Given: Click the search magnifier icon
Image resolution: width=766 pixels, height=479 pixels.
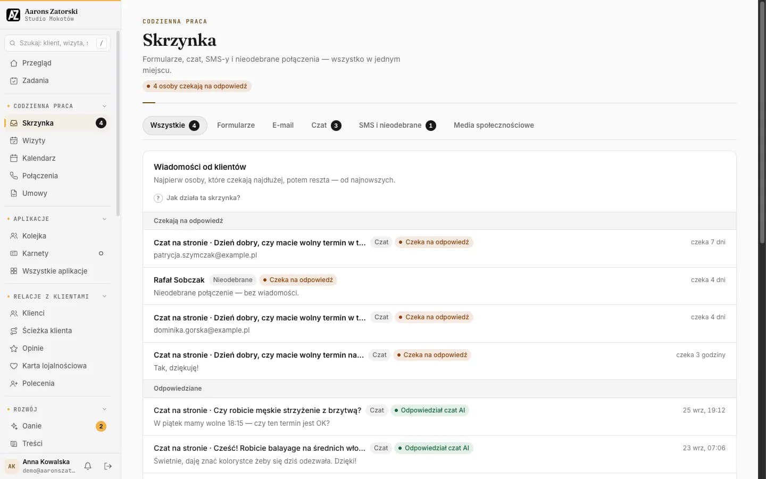Looking at the screenshot, I should tap(12, 43).
